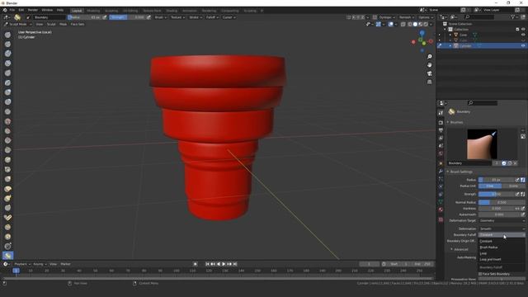This screenshot has width=528, height=297.
Task: Play the animation forward
Action: click(x=224, y=264)
